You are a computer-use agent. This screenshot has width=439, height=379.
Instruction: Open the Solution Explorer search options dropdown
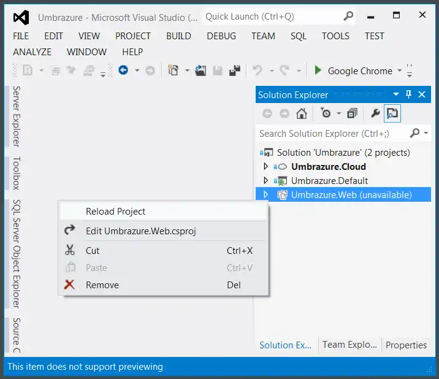click(x=426, y=133)
